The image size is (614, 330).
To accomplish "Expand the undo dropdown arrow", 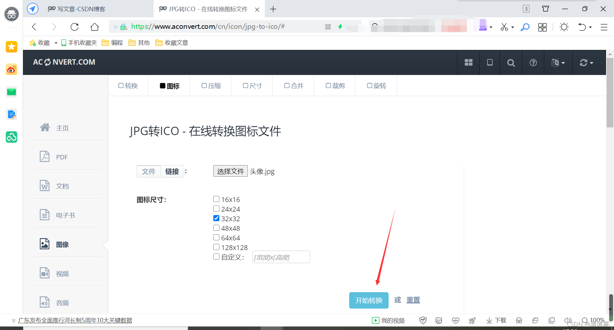I will tap(590, 27).
